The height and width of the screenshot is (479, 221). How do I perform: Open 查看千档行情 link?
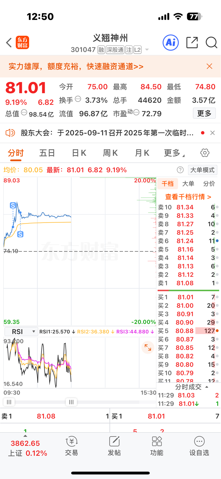click(188, 197)
